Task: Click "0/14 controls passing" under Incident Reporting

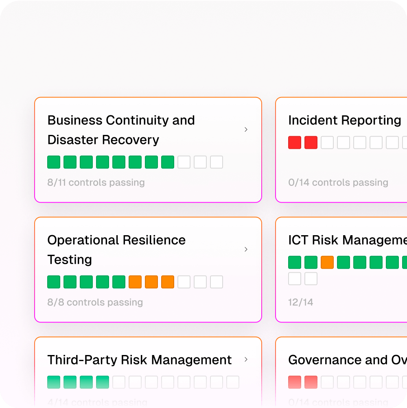Action: [x=338, y=183]
